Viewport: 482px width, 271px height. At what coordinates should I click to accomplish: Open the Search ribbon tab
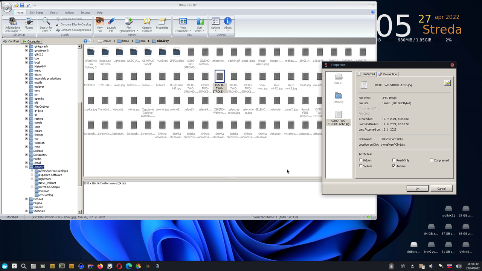point(54,12)
